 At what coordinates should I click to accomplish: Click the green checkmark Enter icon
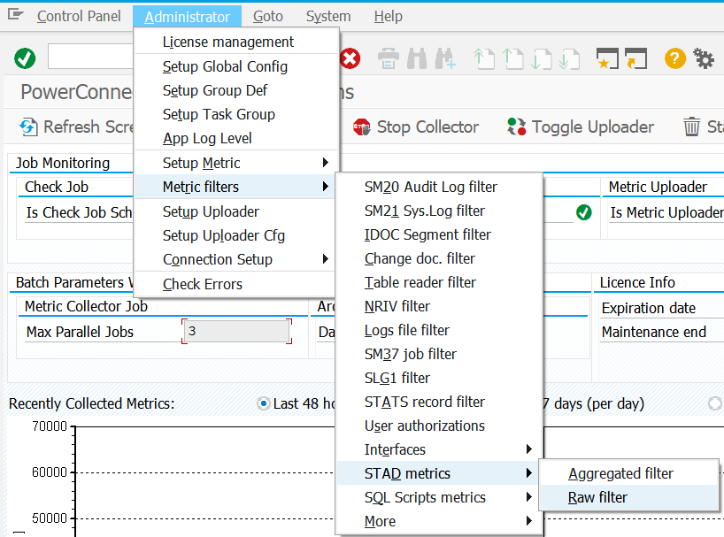pyautogui.click(x=24, y=58)
